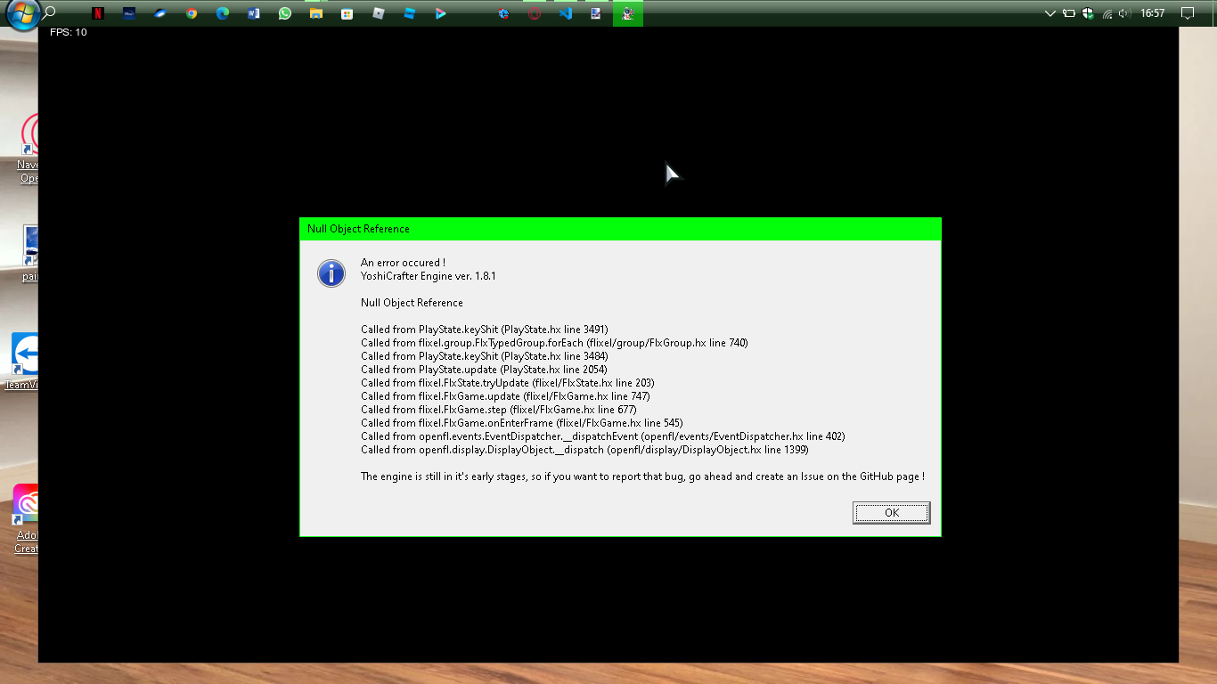Click the "PlayState.hx line 3484" stack trace line
Viewport: 1217px width, 684px height.
point(485,356)
